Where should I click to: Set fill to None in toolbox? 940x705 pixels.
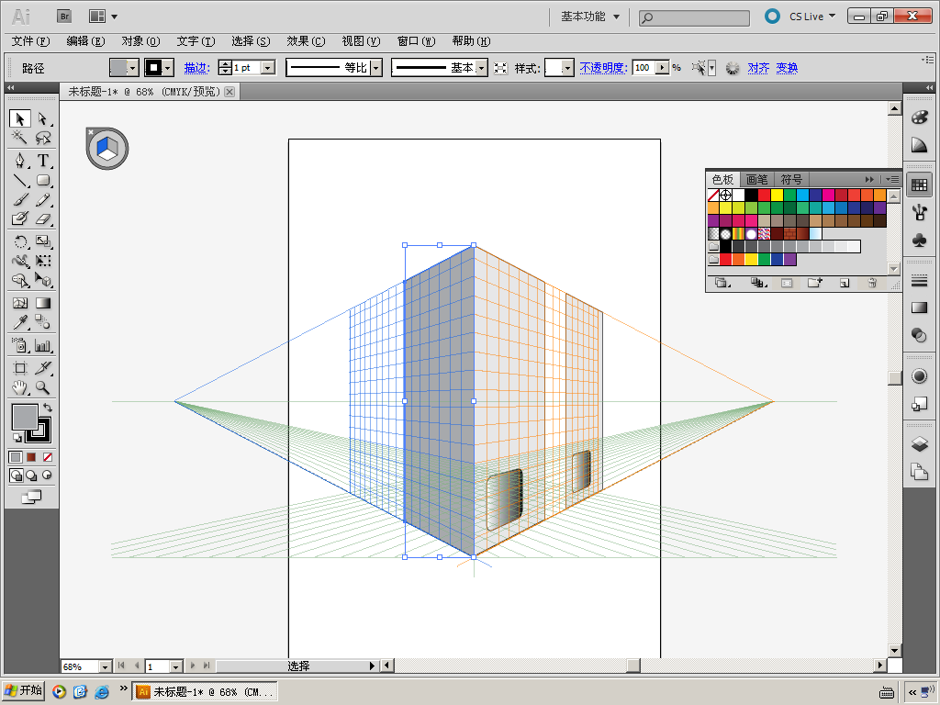pos(48,457)
